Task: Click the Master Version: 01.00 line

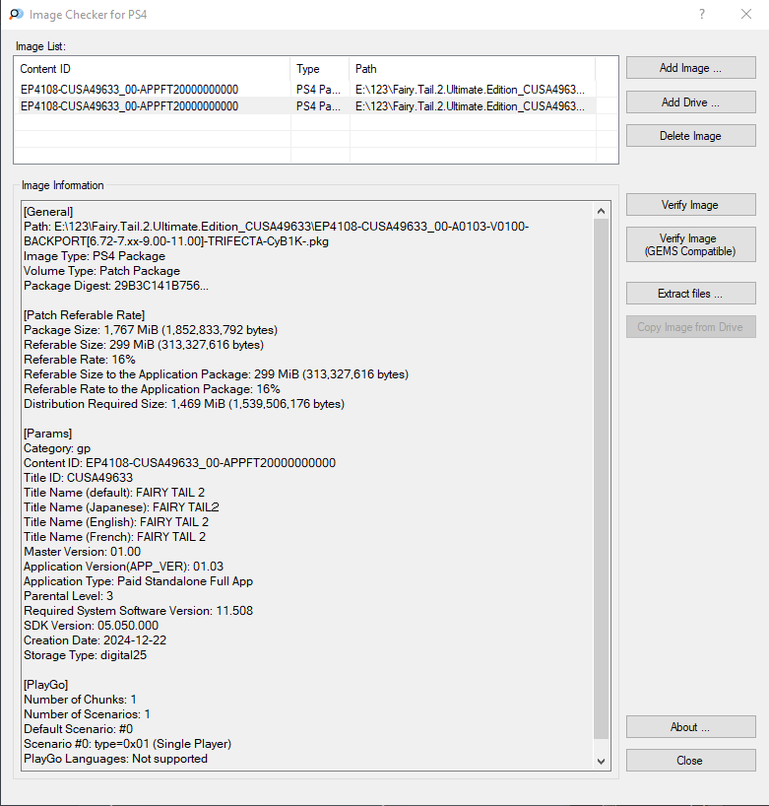Action: click(x=82, y=552)
